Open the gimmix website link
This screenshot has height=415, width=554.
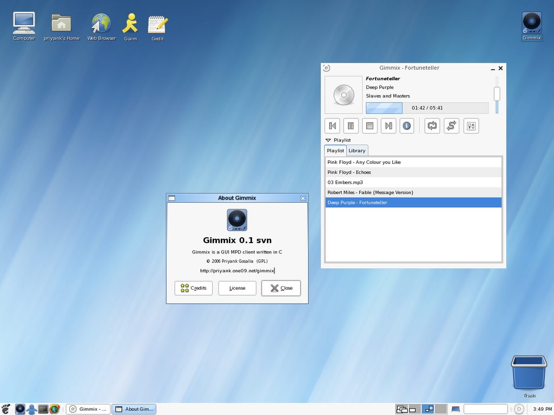237,271
